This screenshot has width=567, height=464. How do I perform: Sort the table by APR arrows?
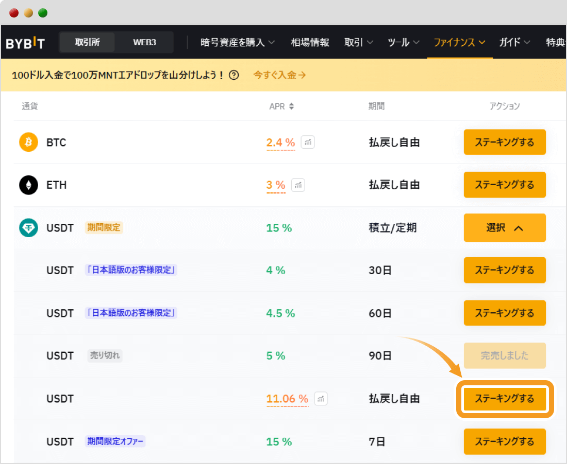click(291, 106)
